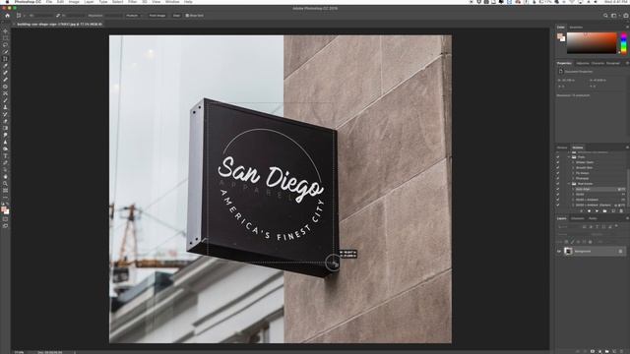Filter layers by shape layers

pyautogui.click(x=603, y=227)
